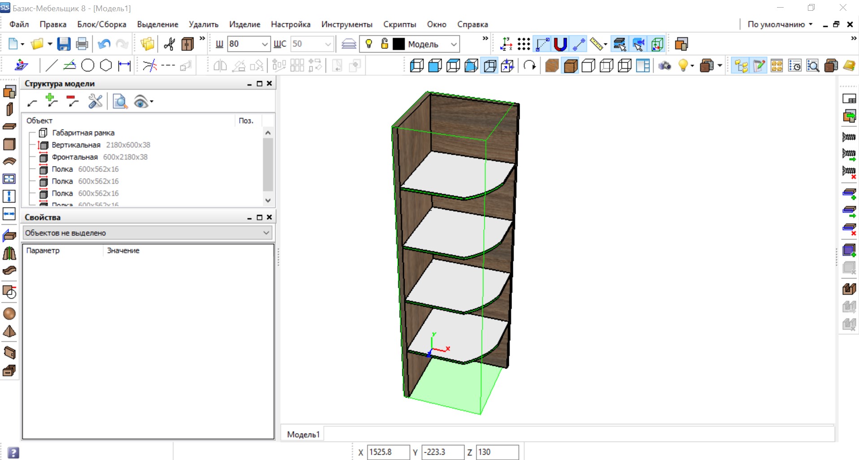Save the model with floppy disk icon
Screen dimensions: 859x460
(x=64, y=44)
